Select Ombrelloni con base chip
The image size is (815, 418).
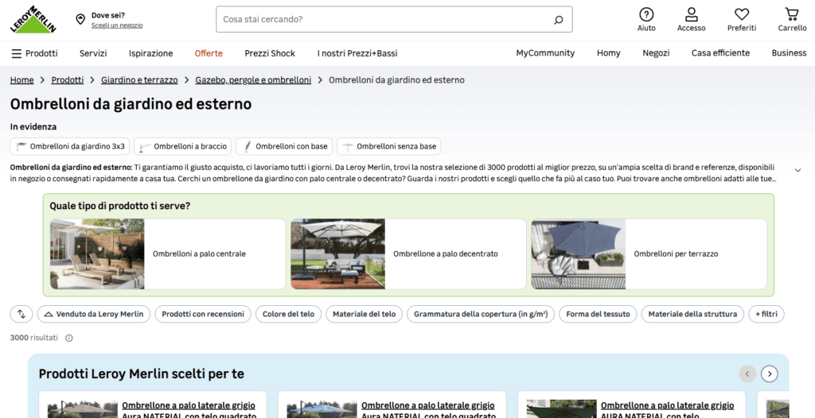point(284,146)
